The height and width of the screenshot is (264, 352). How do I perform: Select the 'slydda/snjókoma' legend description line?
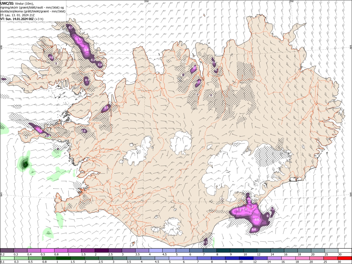tap(33, 11)
